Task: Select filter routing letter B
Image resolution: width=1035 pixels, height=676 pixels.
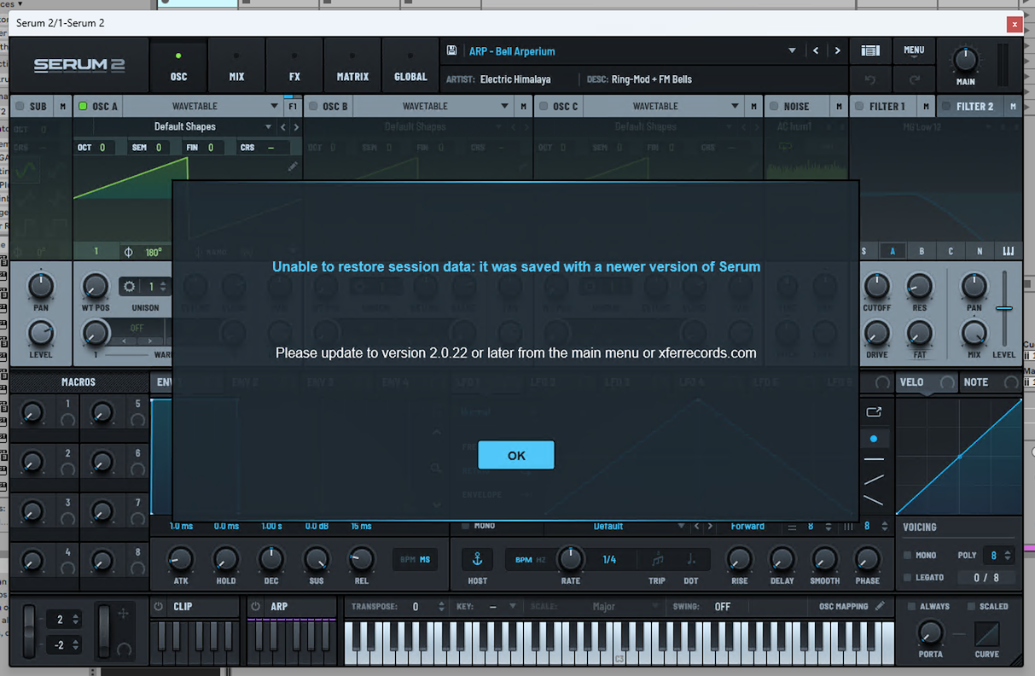Action: point(922,252)
